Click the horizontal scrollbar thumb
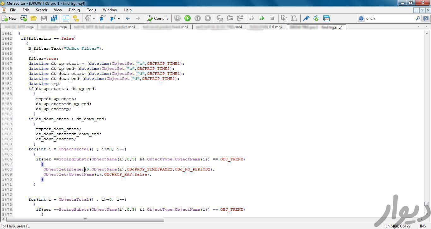The height and width of the screenshot is (229, 431). [x=85, y=219]
